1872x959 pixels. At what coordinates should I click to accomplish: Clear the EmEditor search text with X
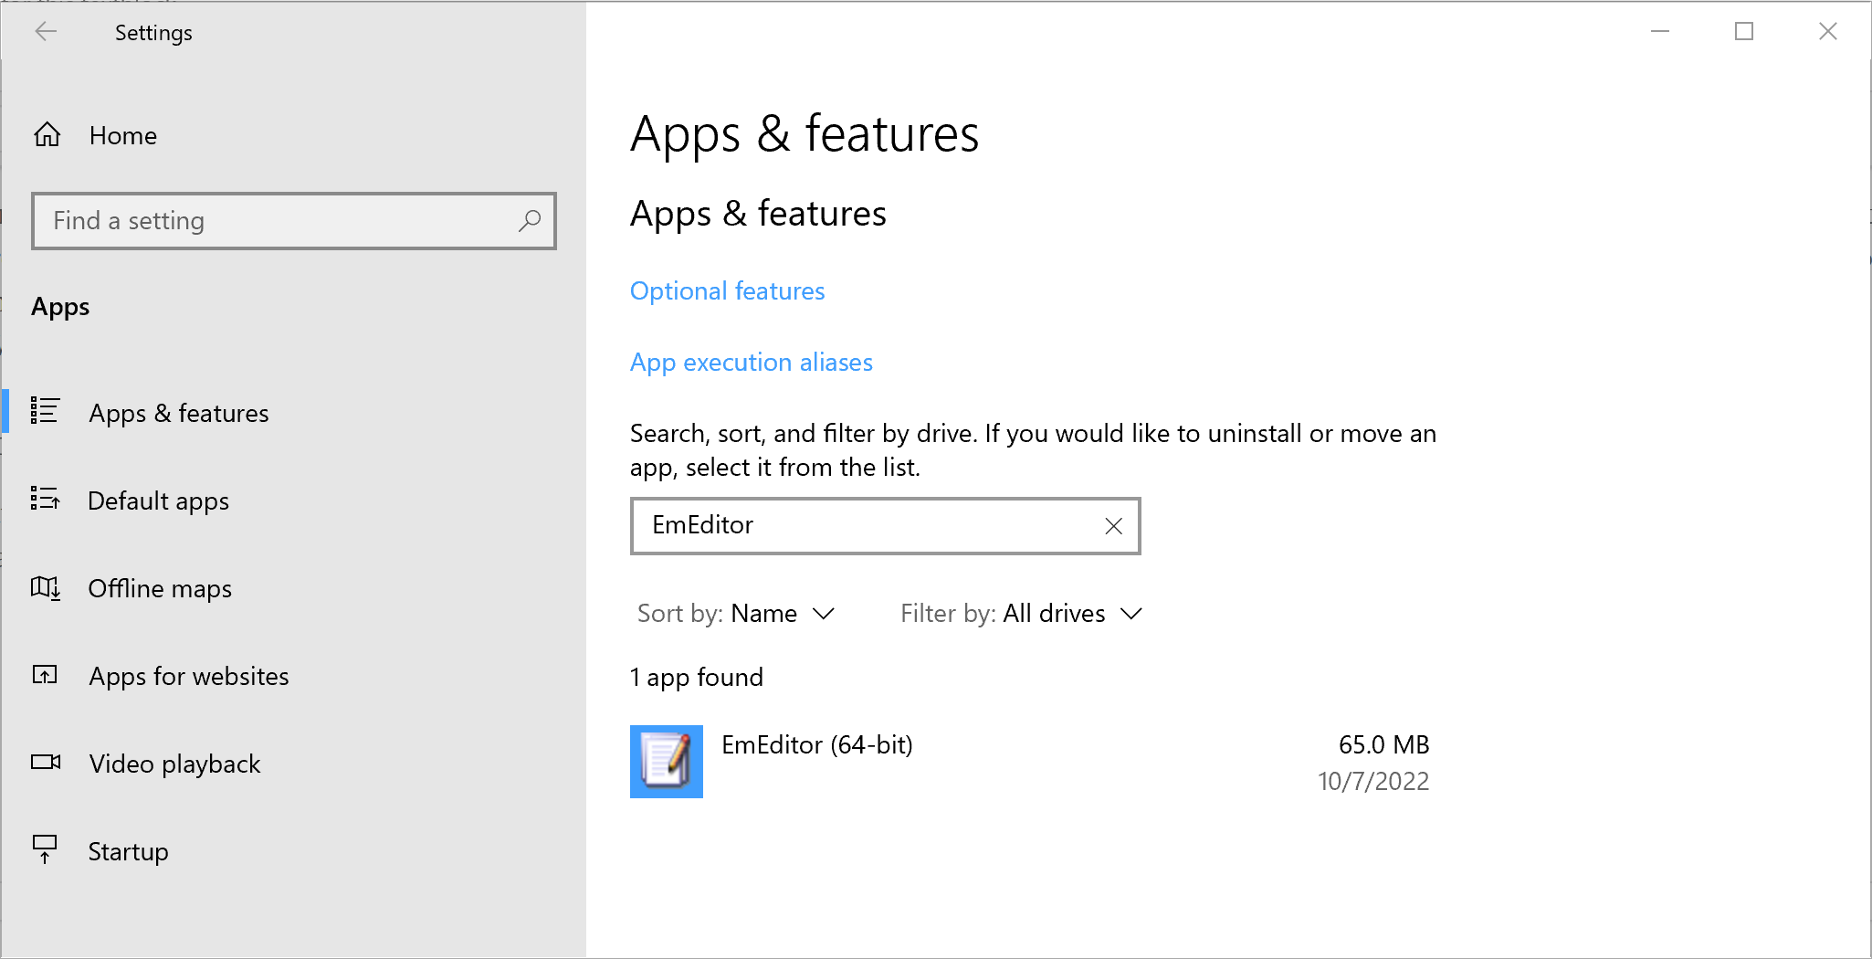click(1113, 526)
